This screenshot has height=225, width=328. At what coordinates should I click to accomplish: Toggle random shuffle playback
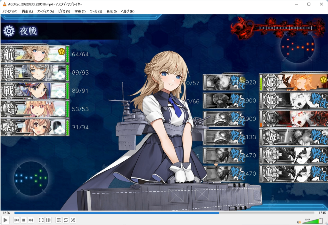pos(73,220)
